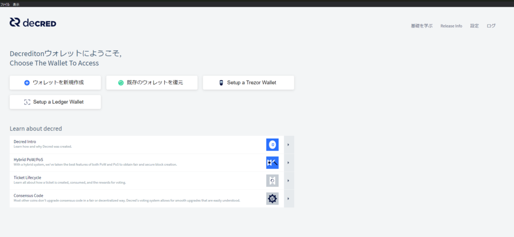Expand the Decred Intro arrow
Screen dimensions: 514x237
tap(289, 145)
